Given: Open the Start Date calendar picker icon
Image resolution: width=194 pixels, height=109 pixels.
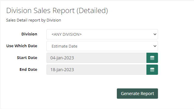Looking at the screenshot, I should pyautogui.click(x=152, y=58).
